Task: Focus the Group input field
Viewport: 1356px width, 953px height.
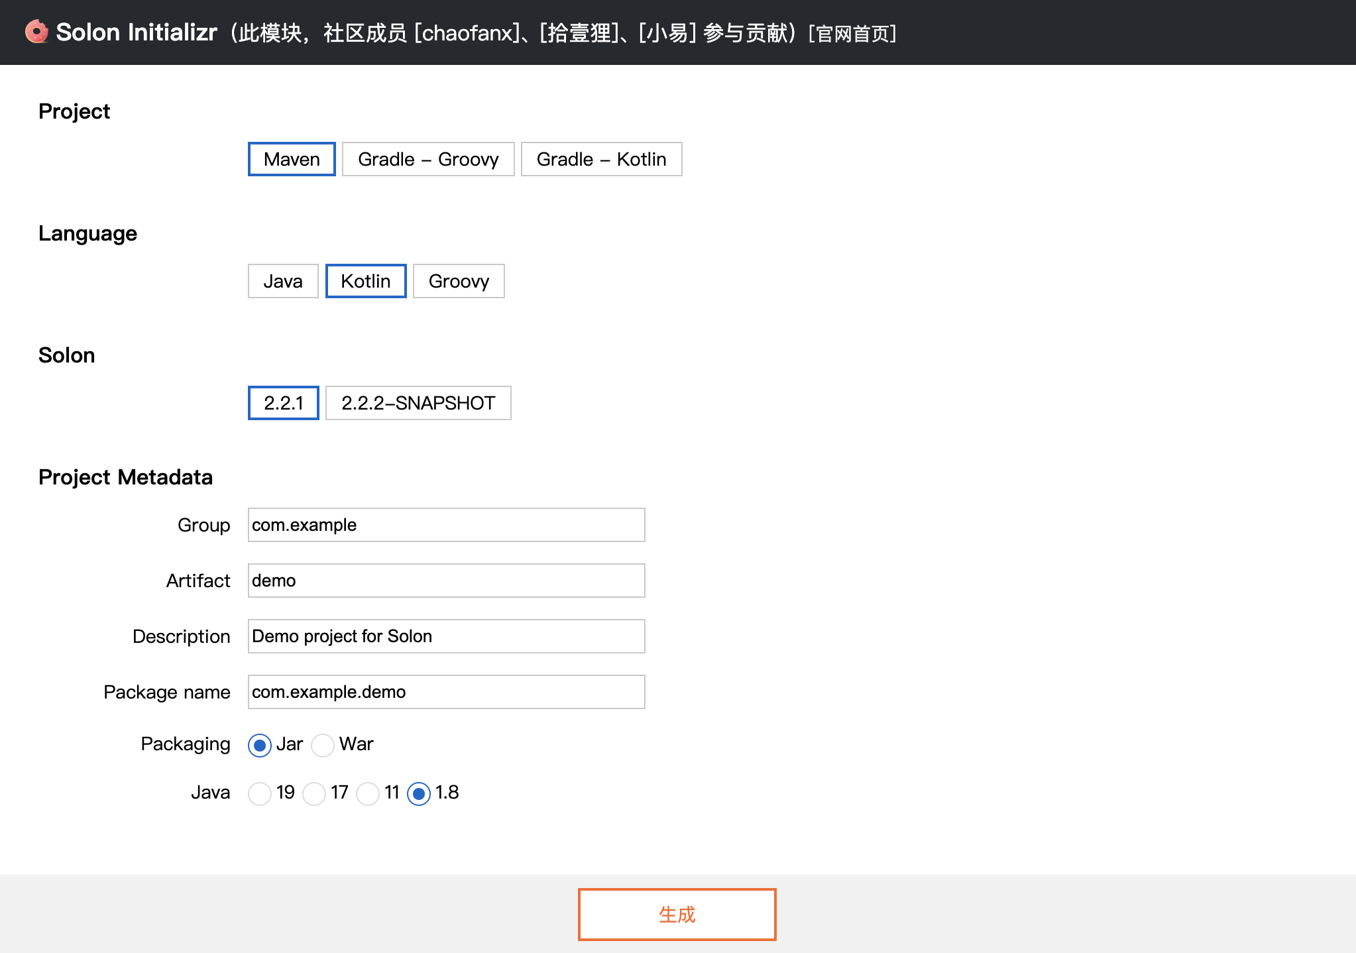Action: (x=447, y=525)
